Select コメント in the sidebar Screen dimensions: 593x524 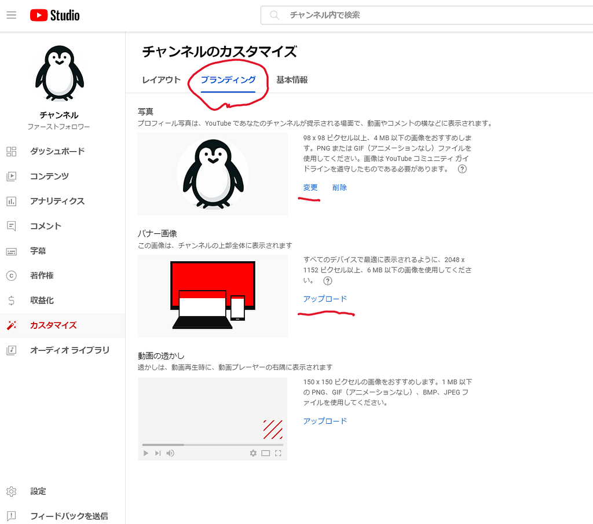coord(45,226)
